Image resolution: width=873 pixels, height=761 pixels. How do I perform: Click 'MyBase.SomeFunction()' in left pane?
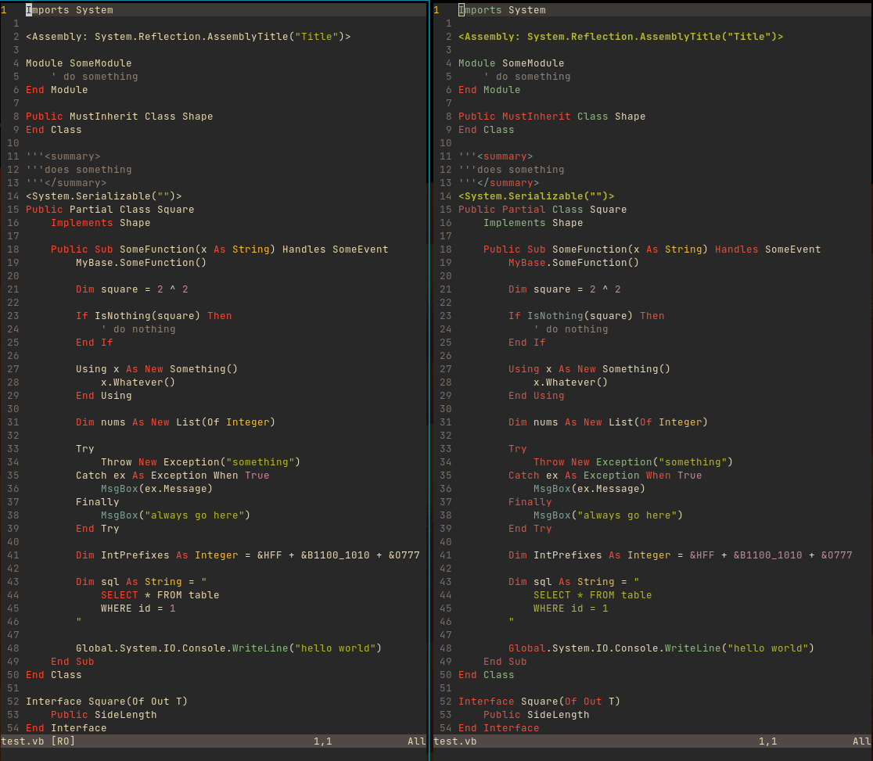tap(142, 263)
